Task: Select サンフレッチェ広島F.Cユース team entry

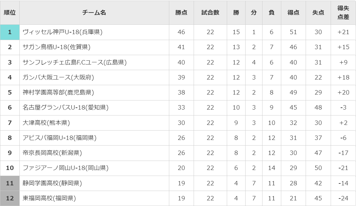Action: (74, 62)
